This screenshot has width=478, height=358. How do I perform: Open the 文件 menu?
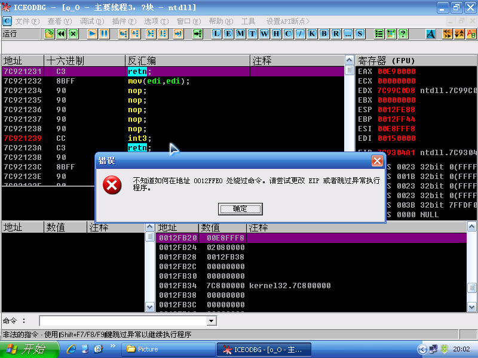27,21
